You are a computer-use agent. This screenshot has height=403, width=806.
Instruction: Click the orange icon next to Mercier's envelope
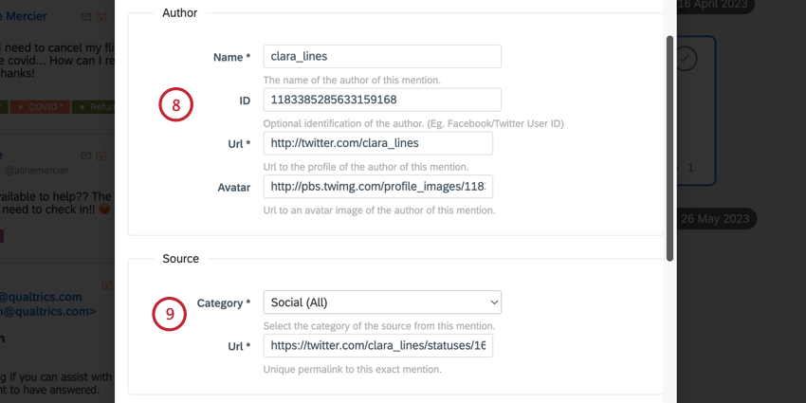101,17
